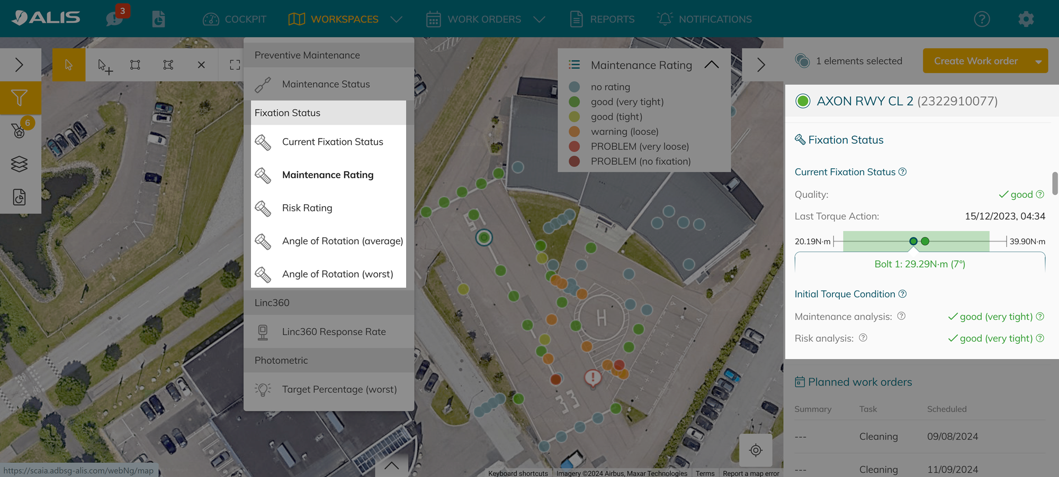Open the layers stack panel icon
This screenshot has width=1059, height=477.
[x=20, y=164]
